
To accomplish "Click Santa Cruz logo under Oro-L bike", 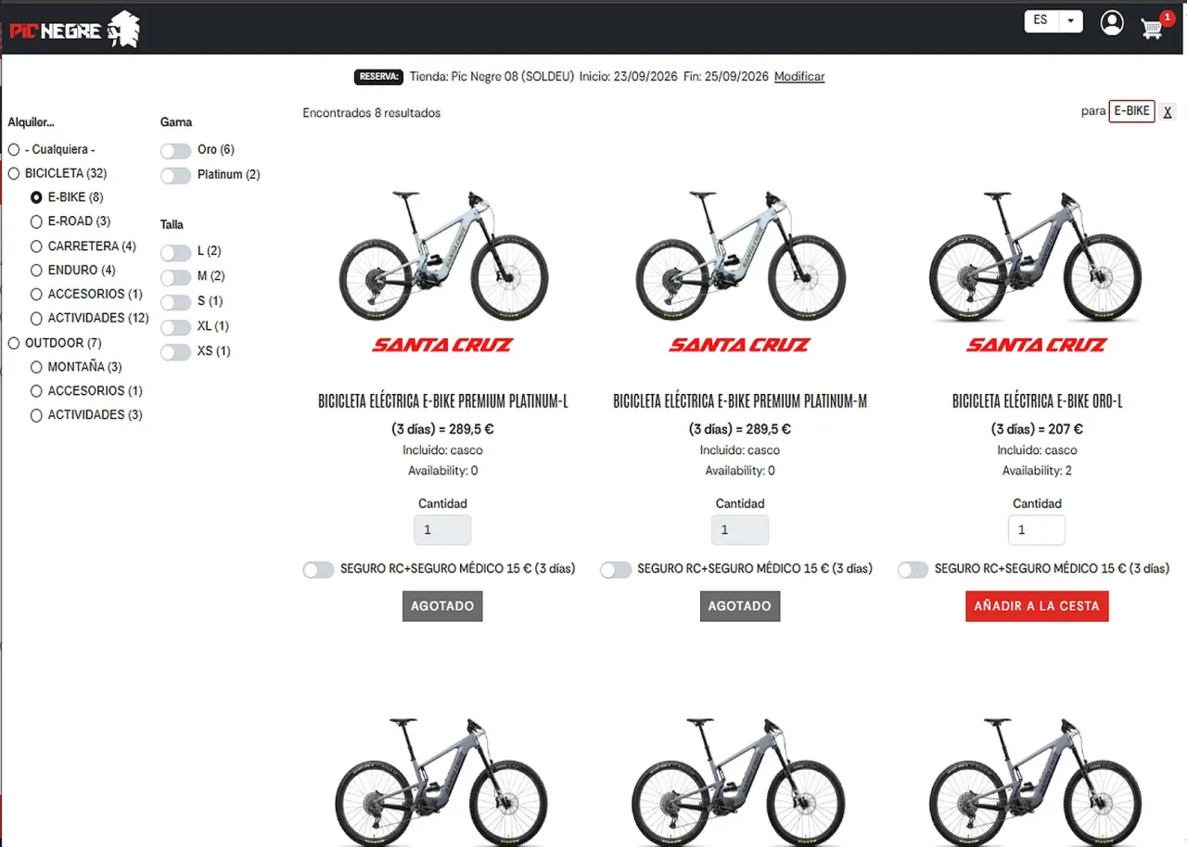I will 1037,345.
